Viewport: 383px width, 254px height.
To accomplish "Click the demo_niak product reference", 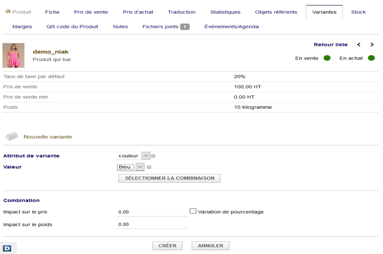I will point(51,52).
